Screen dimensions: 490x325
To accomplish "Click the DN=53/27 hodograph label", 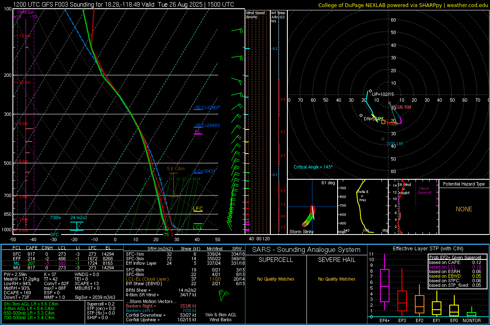I will (x=373, y=119).
